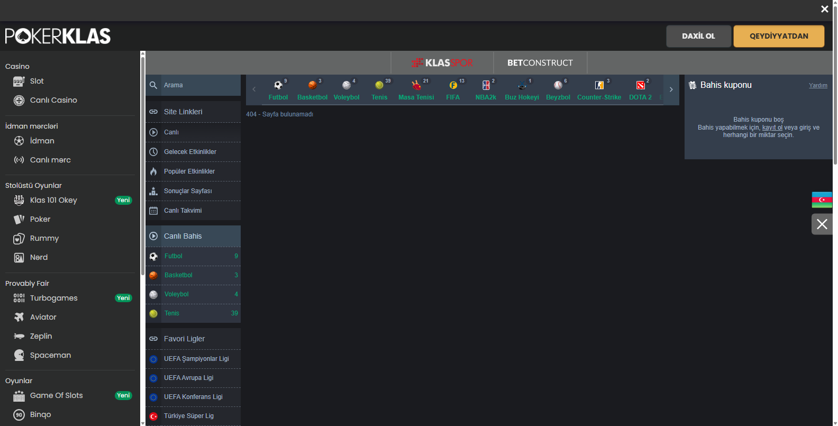Image resolution: width=838 pixels, height=426 pixels.
Task: Click the QEYDİYYATDAN register button
Action: point(779,36)
